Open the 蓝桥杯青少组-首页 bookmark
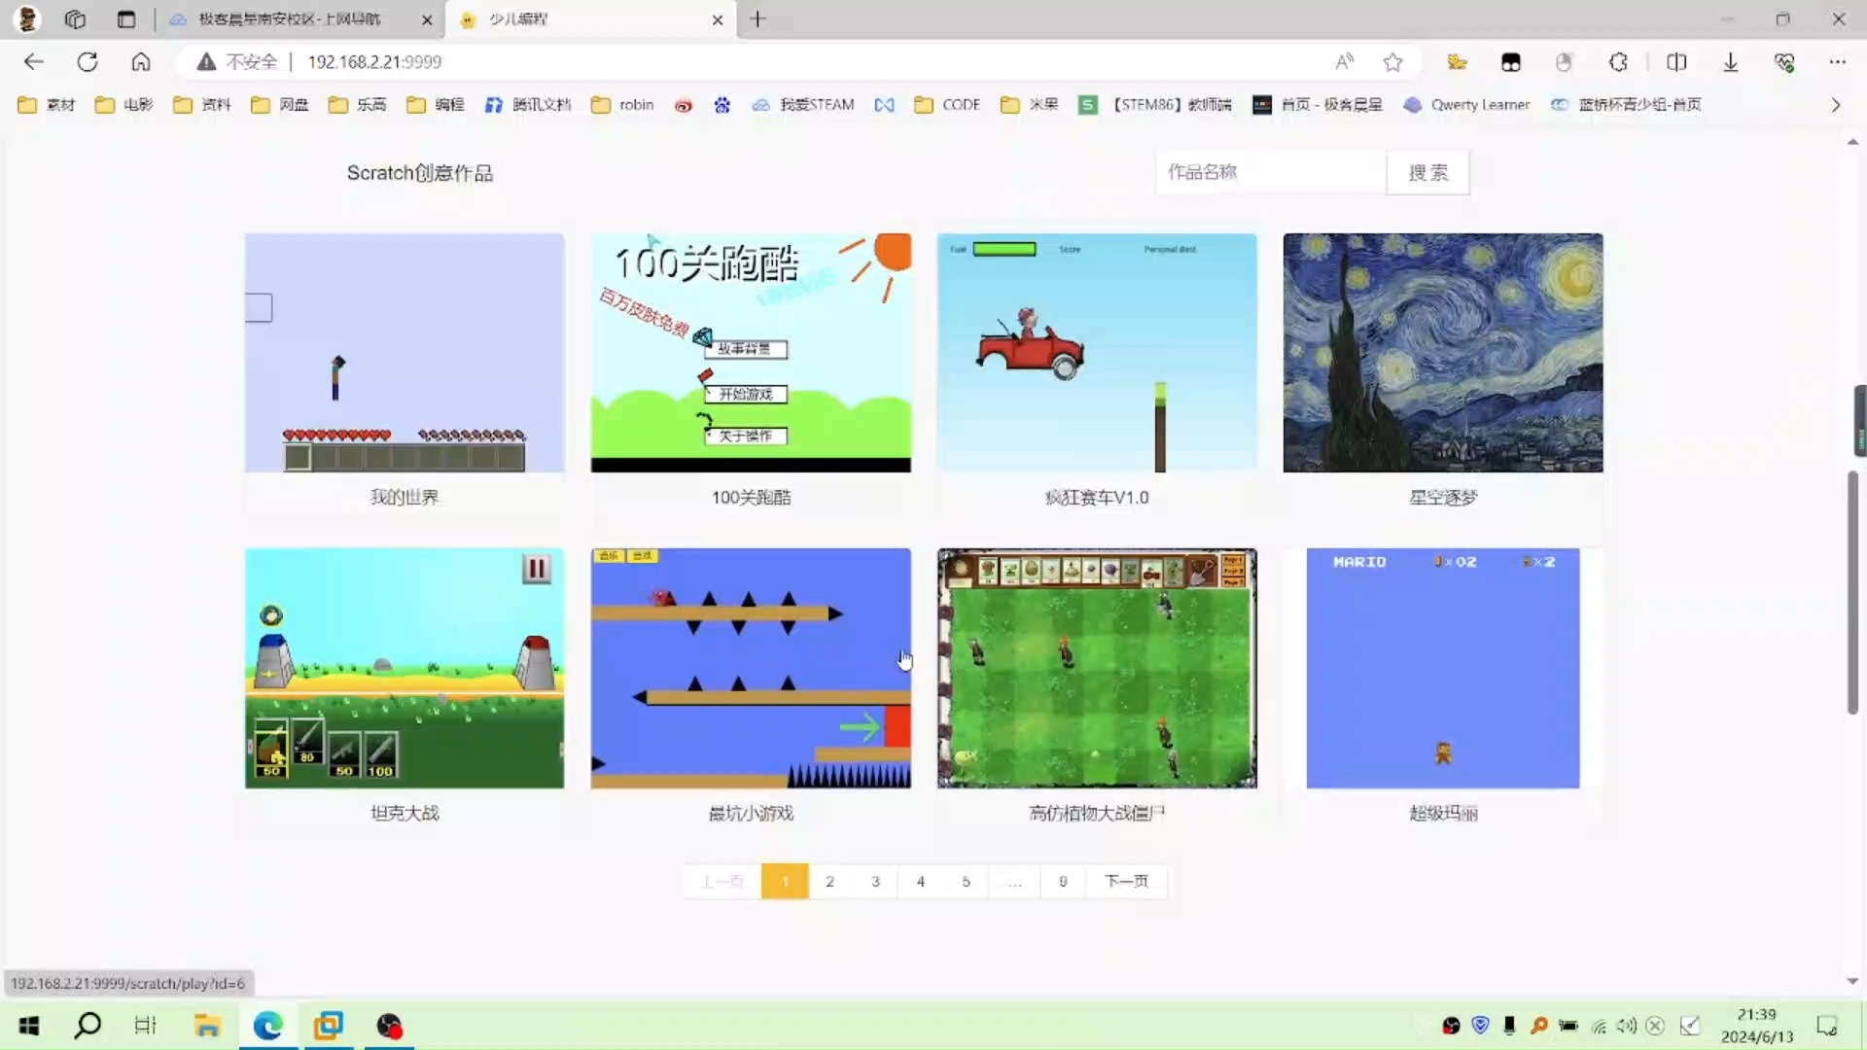1867x1050 pixels. (1626, 105)
